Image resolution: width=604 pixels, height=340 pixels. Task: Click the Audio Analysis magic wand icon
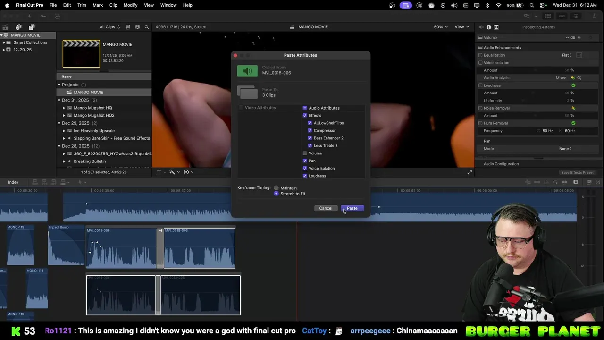tap(579, 78)
